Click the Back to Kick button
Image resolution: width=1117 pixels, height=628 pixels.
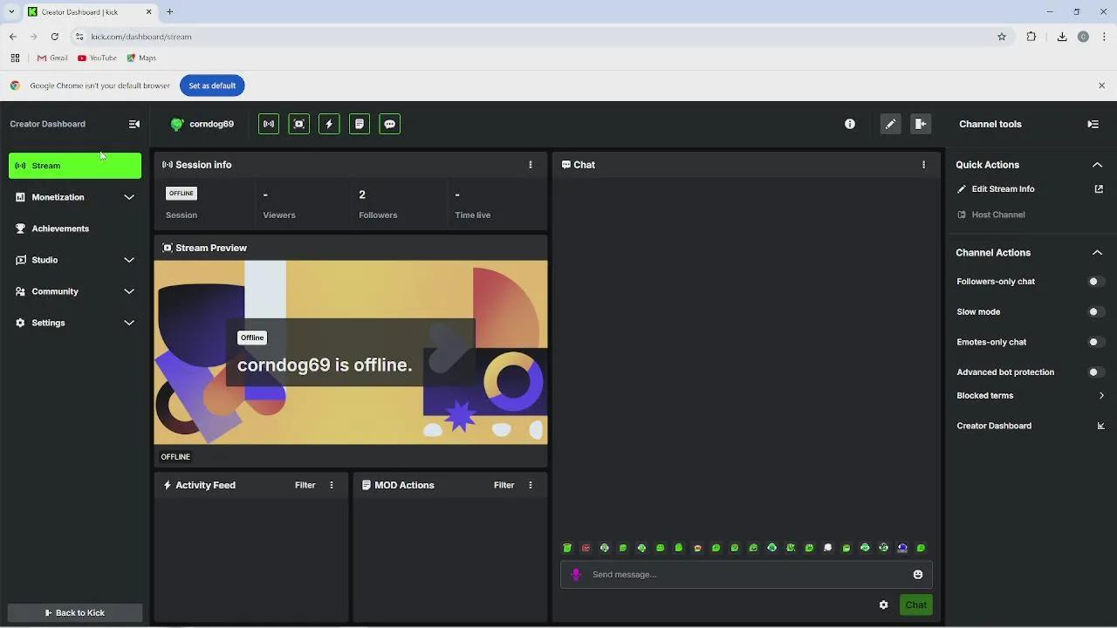click(x=75, y=612)
